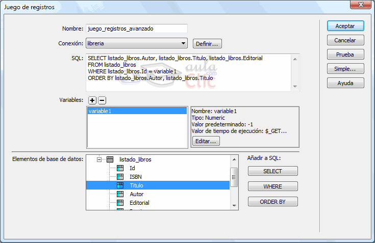This screenshot has height=243, width=375.
Task: Select variable1 in the Variables list
Action: (137, 111)
